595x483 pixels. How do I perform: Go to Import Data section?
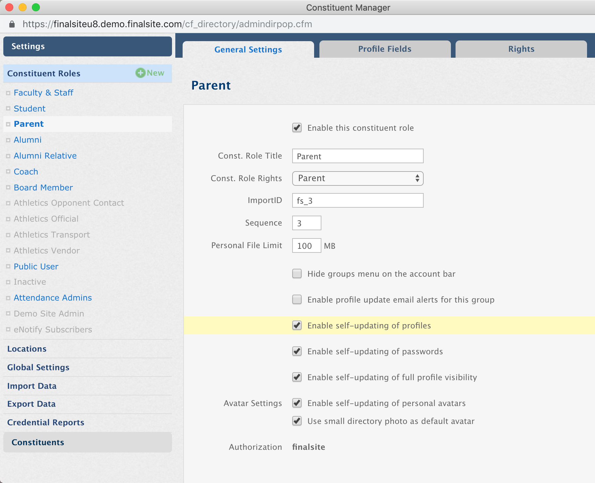coord(32,386)
